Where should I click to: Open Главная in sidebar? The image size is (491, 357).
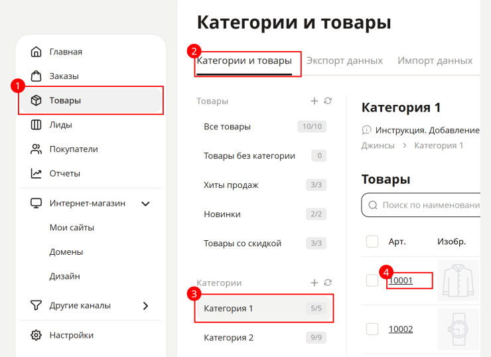tap(91, 52)
